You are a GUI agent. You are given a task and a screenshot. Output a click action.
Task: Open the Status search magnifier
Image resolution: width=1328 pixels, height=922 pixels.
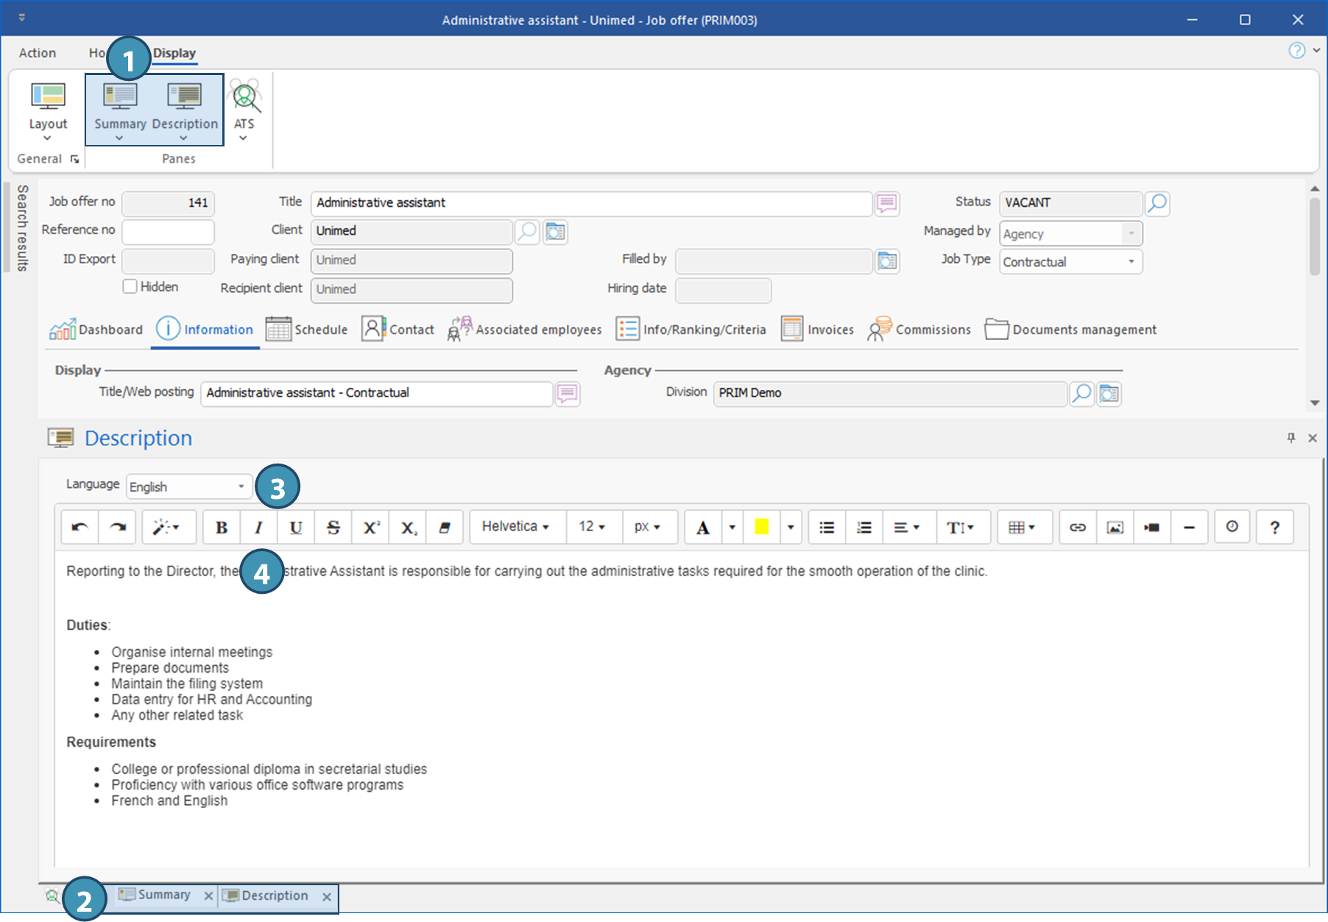pyautogui.click(x=1157, y=203)
